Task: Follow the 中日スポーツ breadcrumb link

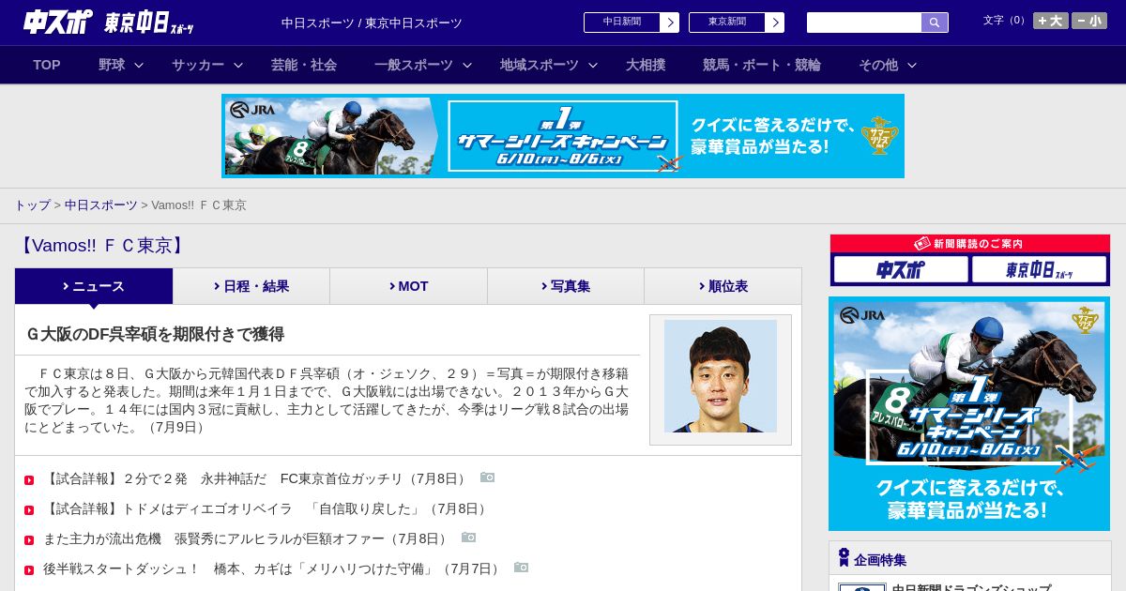Action: (101, 205)
